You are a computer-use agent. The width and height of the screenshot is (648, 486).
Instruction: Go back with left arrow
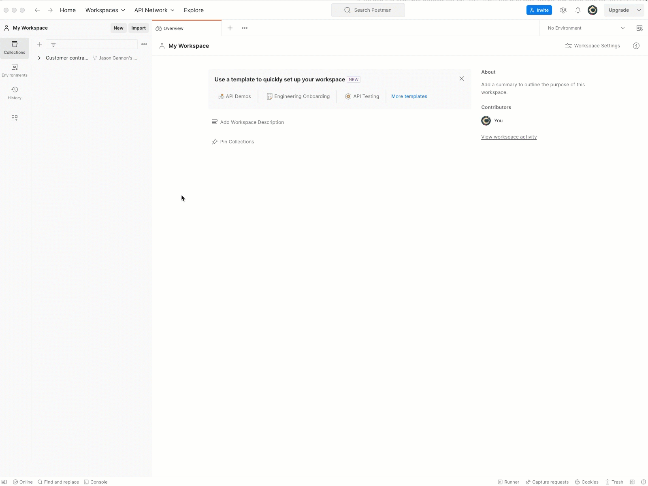pos(37,10)
